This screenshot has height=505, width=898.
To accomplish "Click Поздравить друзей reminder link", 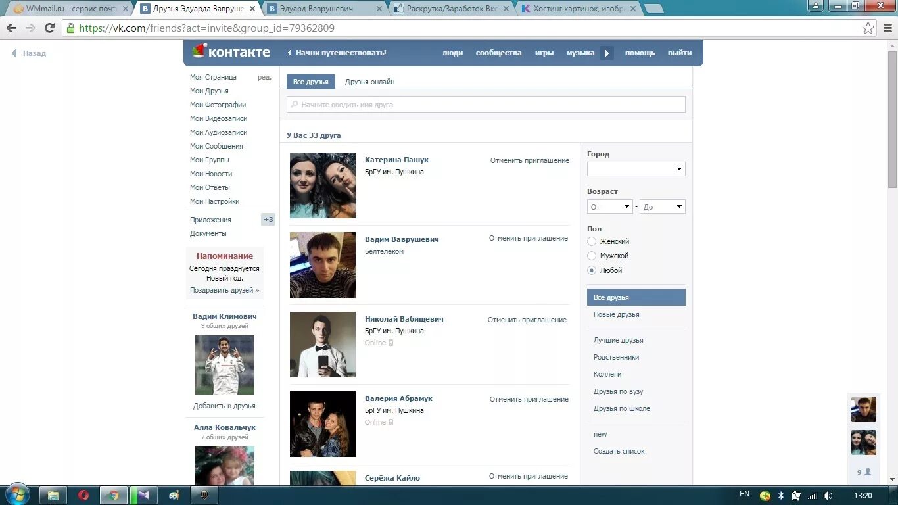I will click(224, 290).
